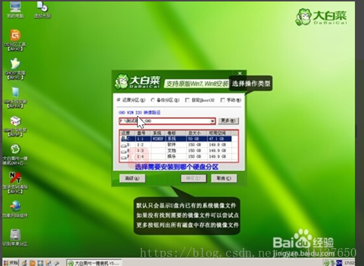Switch to the 大白菜PE一键装机 taskbar window button
This screenshot has height=266, width=364.
point(94,263)
